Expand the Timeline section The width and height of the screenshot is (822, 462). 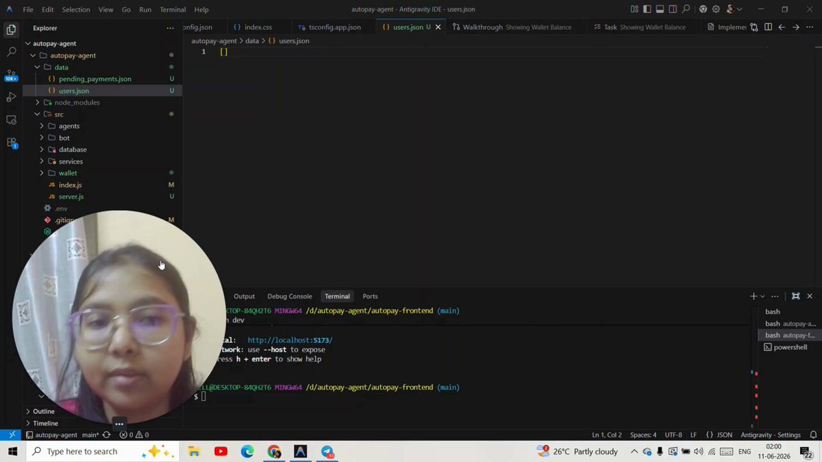click(x=45, y=423)
